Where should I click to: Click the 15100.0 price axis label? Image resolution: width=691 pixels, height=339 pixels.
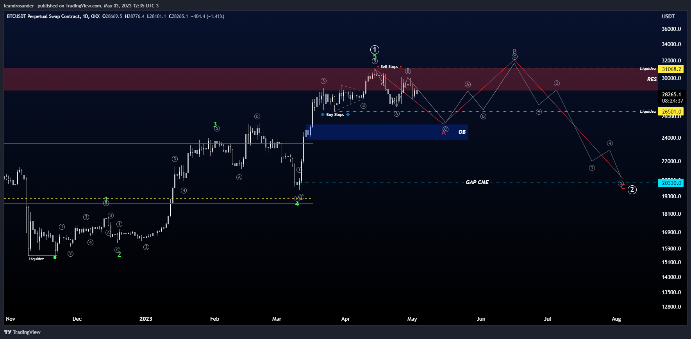click(x=671, y=262)
